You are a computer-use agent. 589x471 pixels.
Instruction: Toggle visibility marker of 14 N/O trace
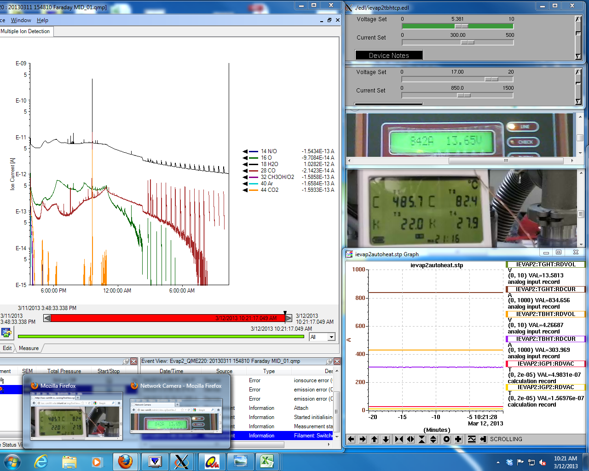[x=245, y=151]
